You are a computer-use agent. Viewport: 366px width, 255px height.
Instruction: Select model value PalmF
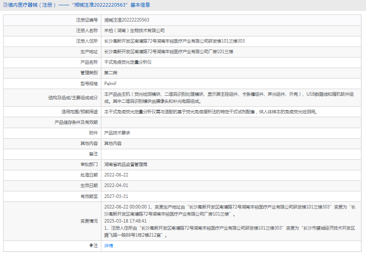pyautogui.click(x=111, y=83)
